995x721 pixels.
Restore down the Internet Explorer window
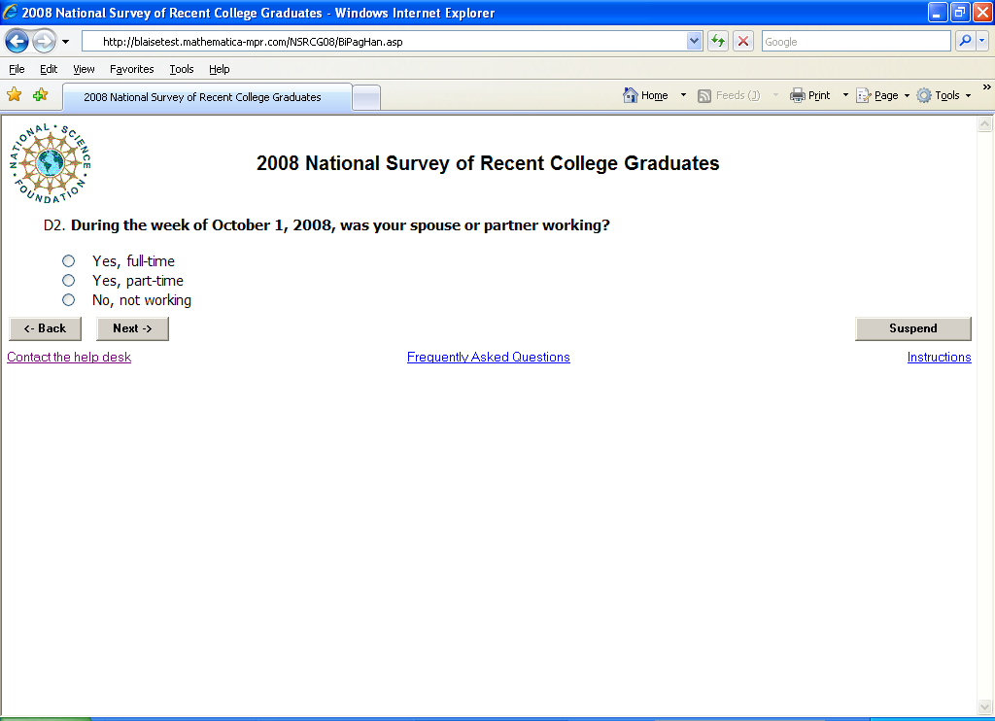click(x=959, y=12)
